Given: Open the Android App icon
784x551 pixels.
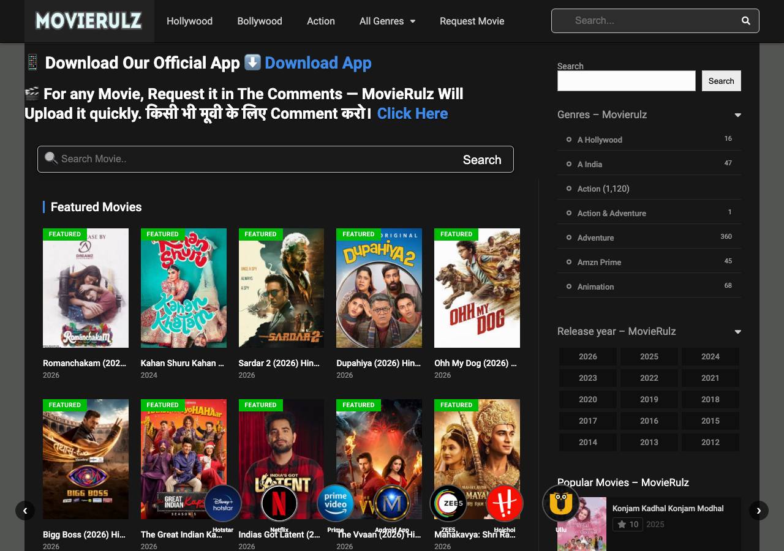Looking at the screenshot, I should (392, 504).
